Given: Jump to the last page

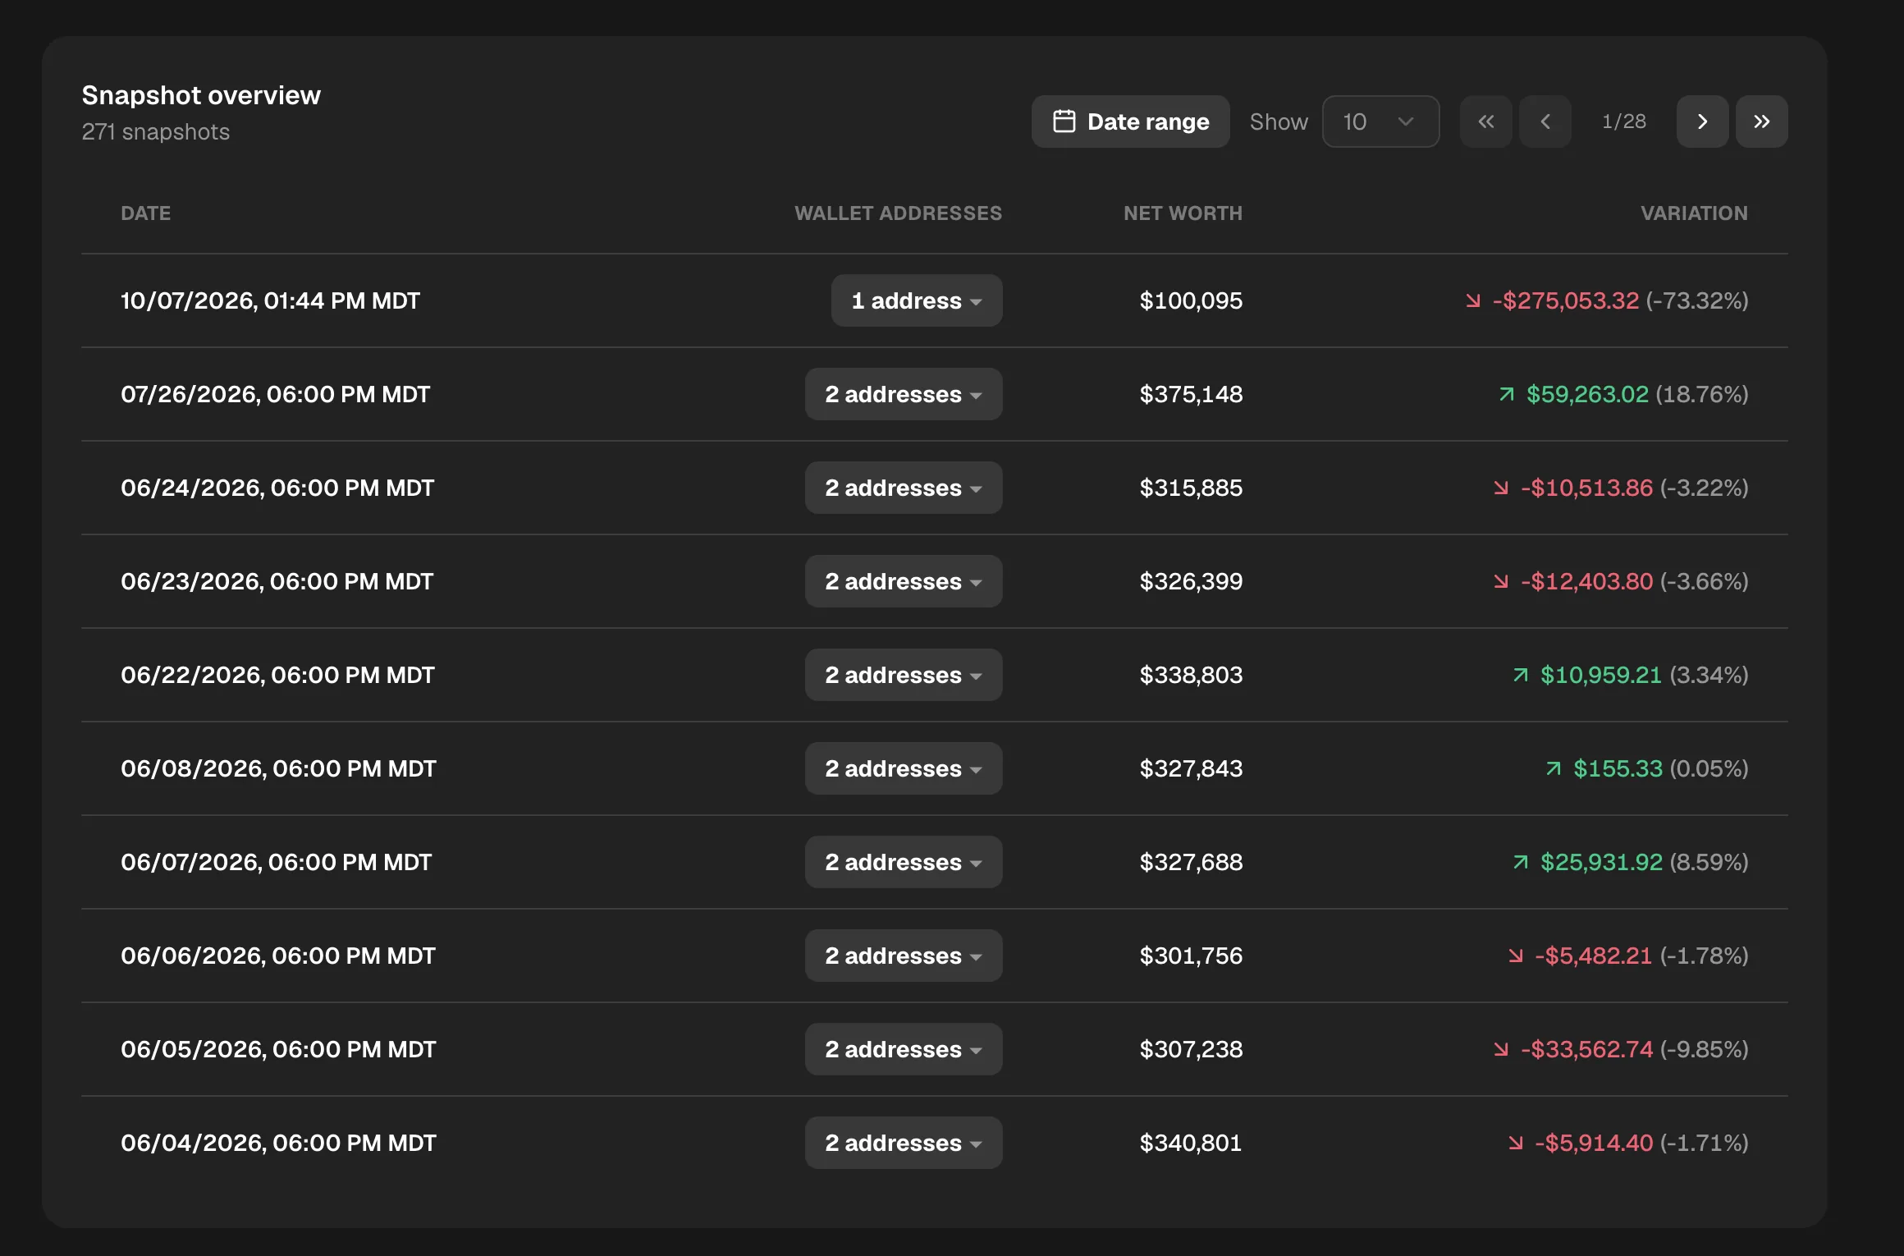Looking at the screenshot, I should click(x=1761, y=121).
